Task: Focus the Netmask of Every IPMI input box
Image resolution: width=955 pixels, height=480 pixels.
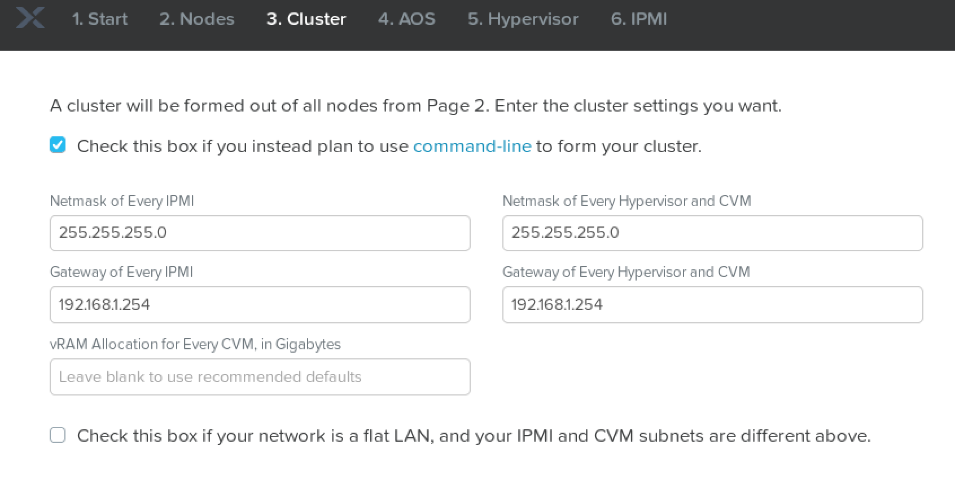Action: 260,233
